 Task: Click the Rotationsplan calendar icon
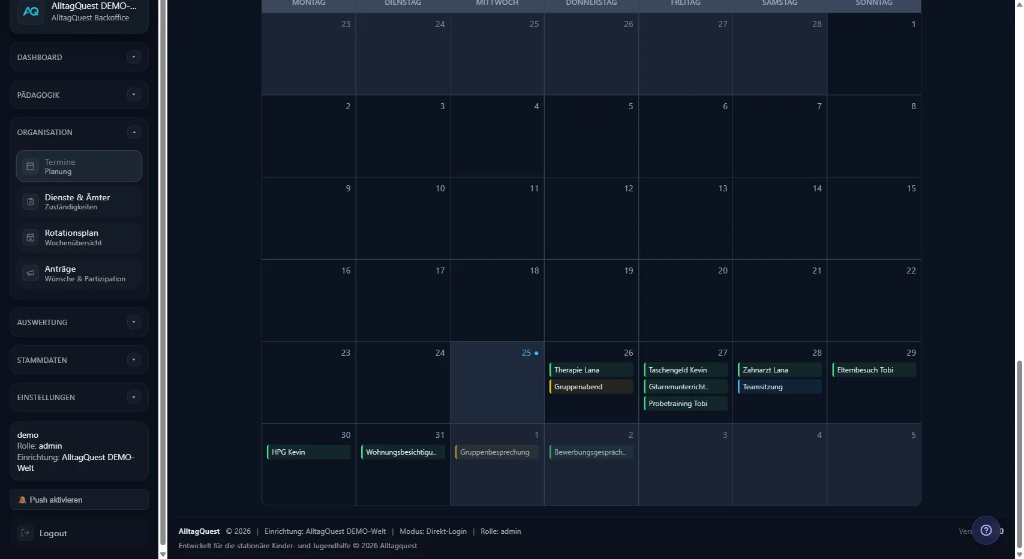point(31,238)
